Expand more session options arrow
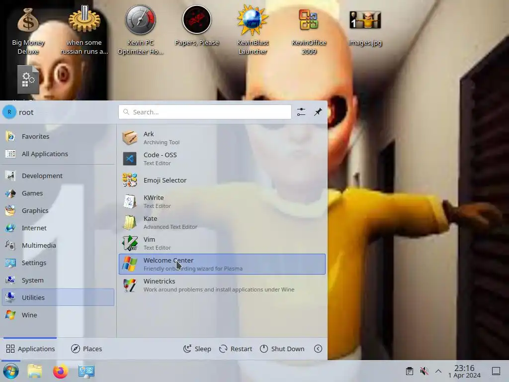 (x=318, y=349)
